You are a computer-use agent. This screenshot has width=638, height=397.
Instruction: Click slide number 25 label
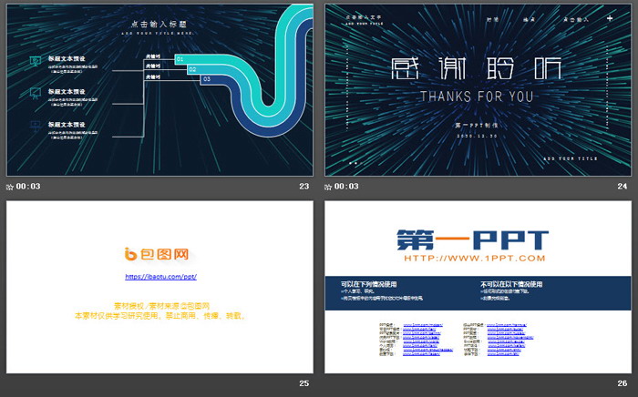[304, 383]
